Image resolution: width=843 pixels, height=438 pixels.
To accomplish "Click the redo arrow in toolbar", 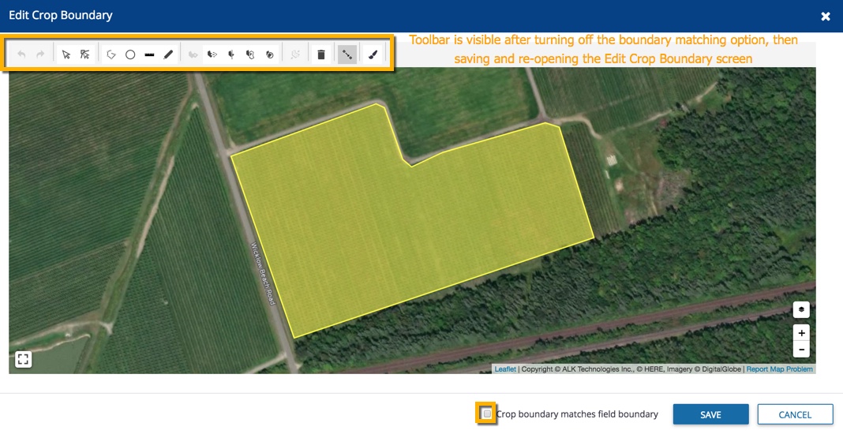I will pyautogui.click(x=40, y=54).
